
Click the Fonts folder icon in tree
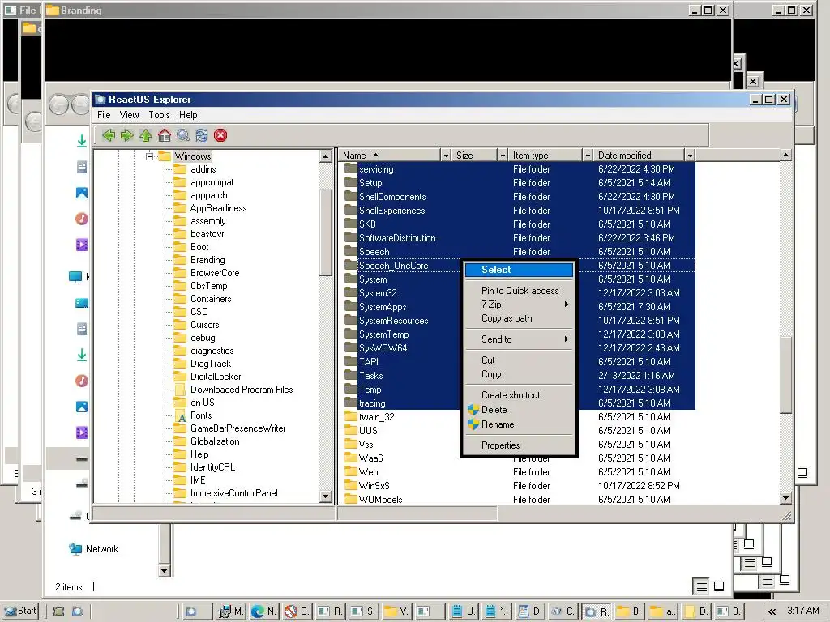pos(181,416)
